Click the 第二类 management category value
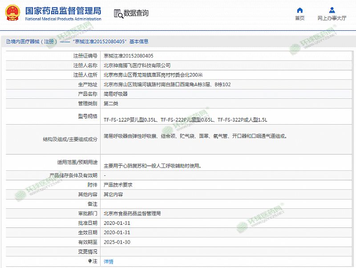Image resolution: width=356 pixels, height=268 pixels. 111,103
